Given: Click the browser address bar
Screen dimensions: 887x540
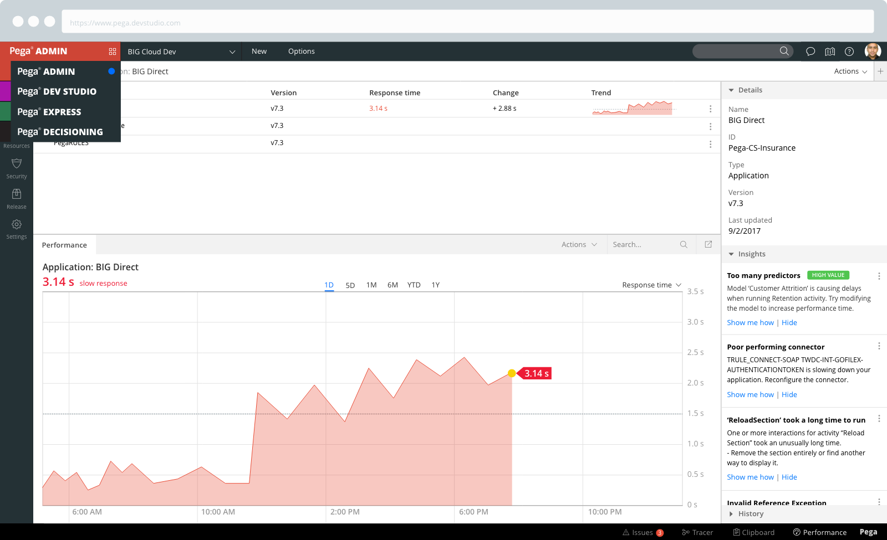Looking at the screenshot, I should click(468, 22).
